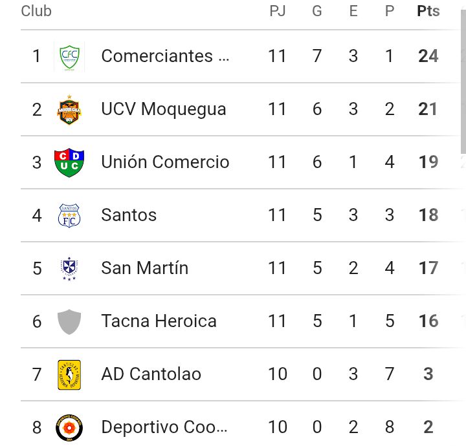
Task: Click the Deportivo Coopsol round badge
Action: pyautogui.click(x=69, y=427)
